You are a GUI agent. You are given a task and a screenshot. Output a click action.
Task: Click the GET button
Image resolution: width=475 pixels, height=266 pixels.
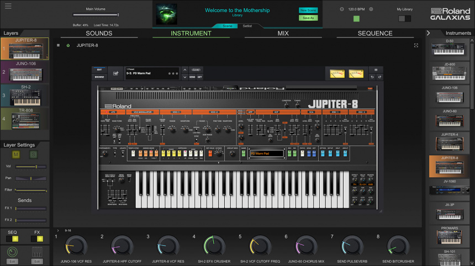199,77
